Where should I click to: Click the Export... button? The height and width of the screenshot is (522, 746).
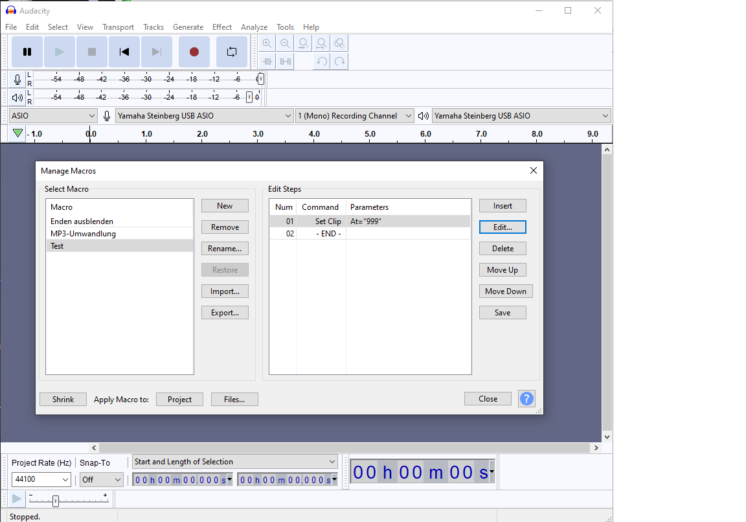click(225, 313)
